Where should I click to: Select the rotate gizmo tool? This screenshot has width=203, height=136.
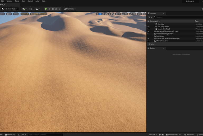click(103, 14)
